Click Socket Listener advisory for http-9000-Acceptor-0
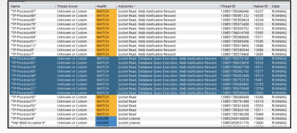This screenshot has height=133, width=297. coord(129,123)
